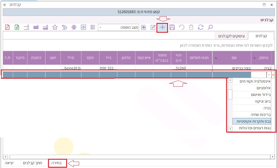Click the Undo curved arrow icon
Screen dimensions: 277x168
click(182, 27)
